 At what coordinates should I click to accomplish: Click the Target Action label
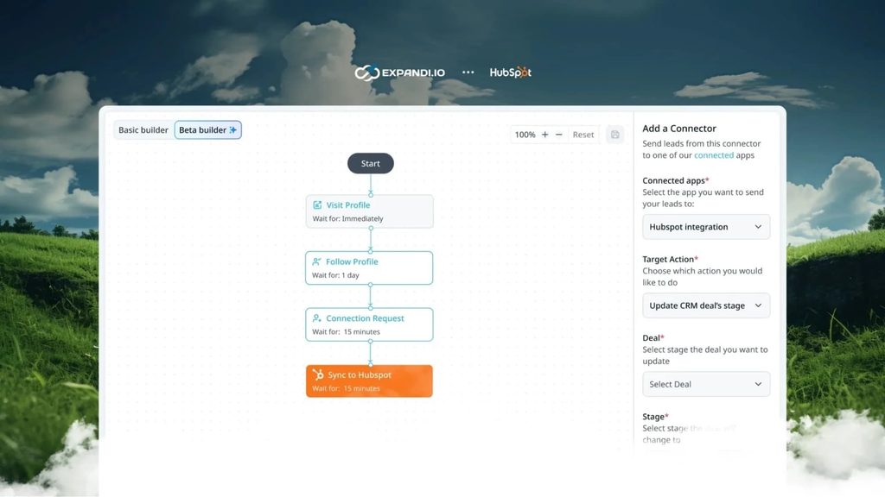(x=670, y=259)
